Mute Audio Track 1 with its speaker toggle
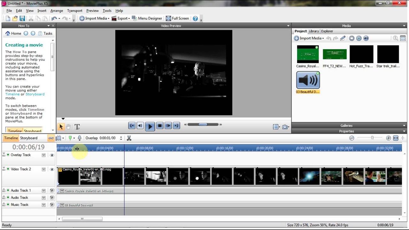The width and height of the screenshot is (409, 230). click(x=52, y=191)
